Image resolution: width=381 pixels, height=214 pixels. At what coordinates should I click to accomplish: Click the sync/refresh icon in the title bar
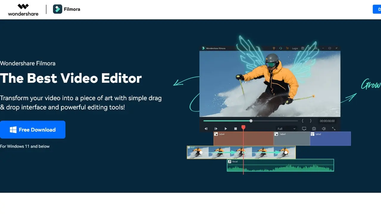click(x=281, y=48)
